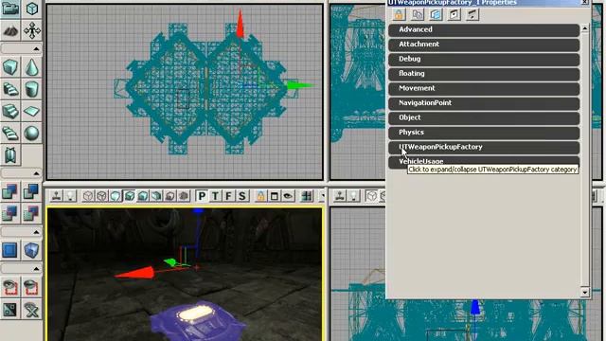Viewport: 606px width, 341px height.
Task: Click fourth icon in Properties toolbar
Action: [454, 15]
